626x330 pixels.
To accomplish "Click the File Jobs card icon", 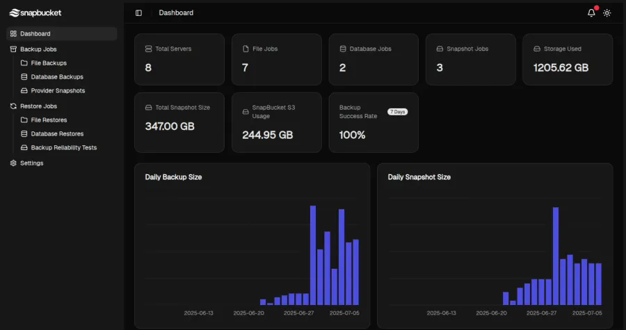I will (x=246, y=49).
